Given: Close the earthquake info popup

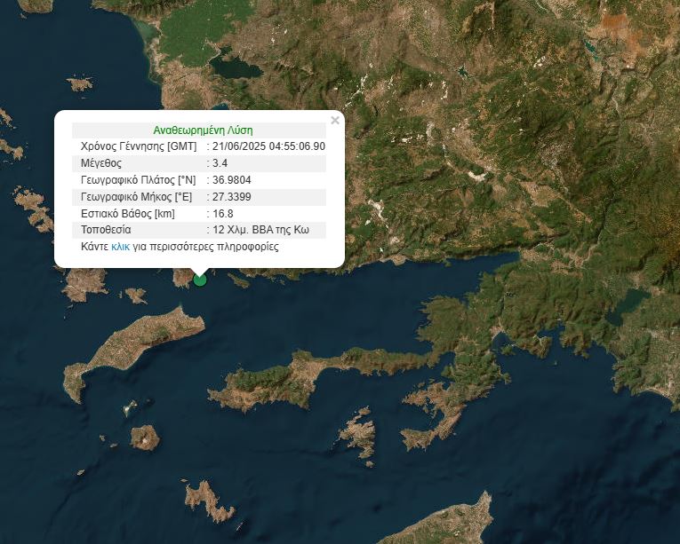Looking at the screenshot, I should click(335, 121).
